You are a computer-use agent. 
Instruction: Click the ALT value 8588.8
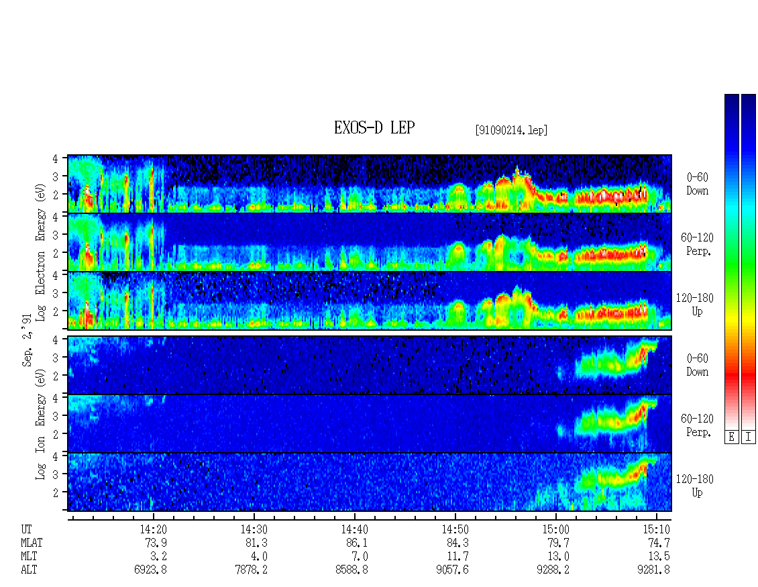point(351,570)
